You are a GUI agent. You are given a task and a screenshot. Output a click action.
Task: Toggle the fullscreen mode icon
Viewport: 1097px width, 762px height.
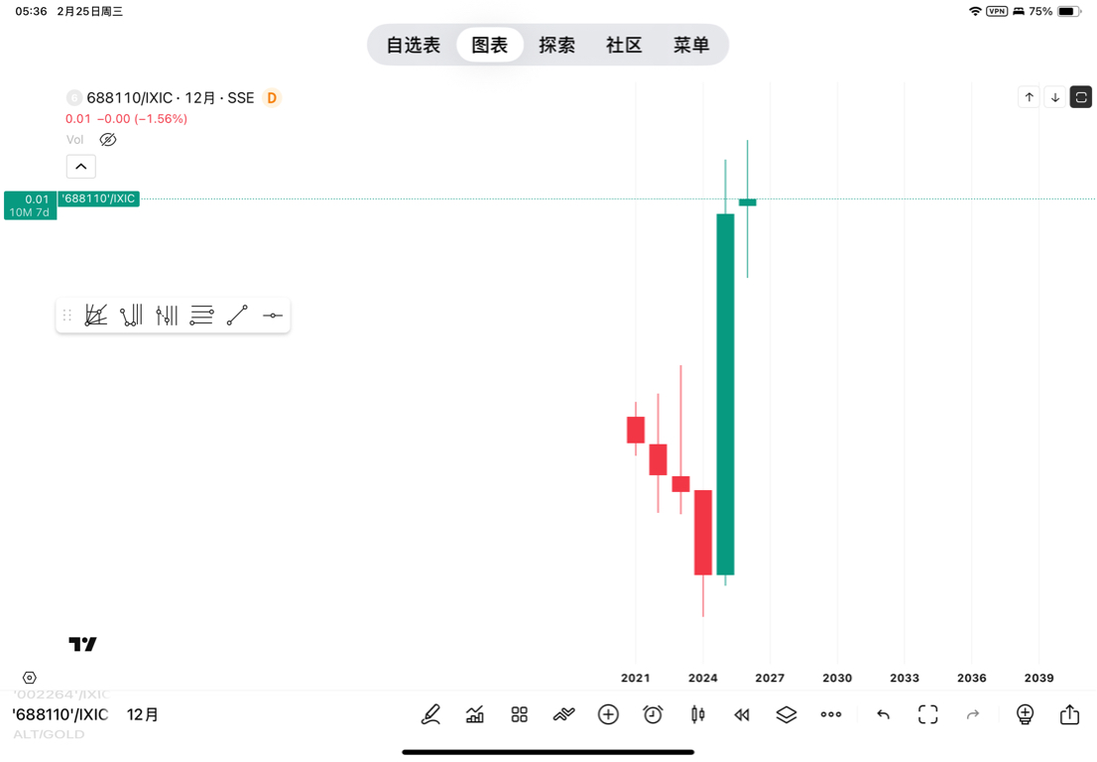927,714
